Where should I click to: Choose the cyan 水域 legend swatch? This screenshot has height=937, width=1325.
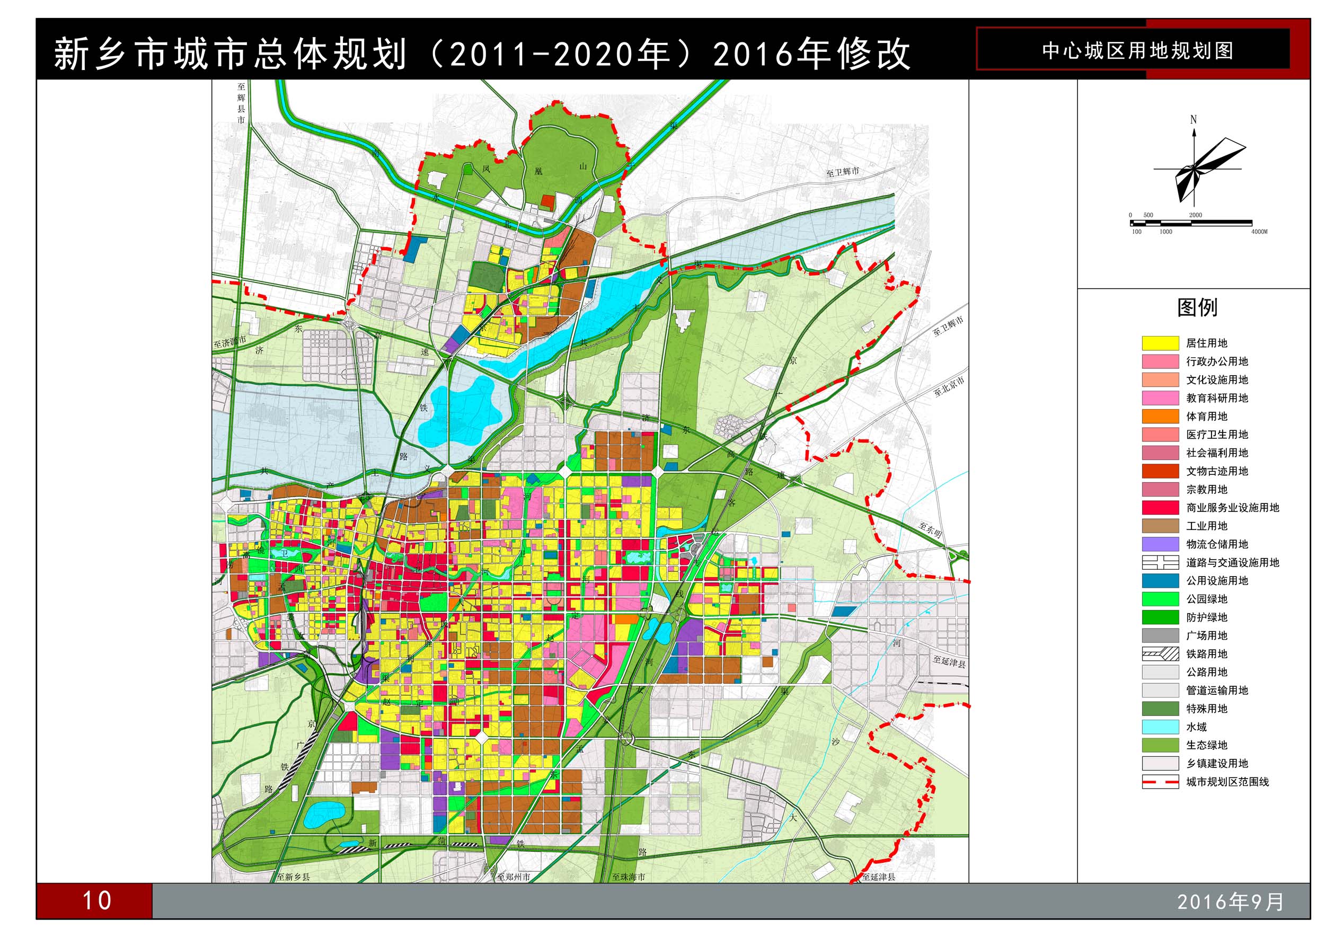1160,727
